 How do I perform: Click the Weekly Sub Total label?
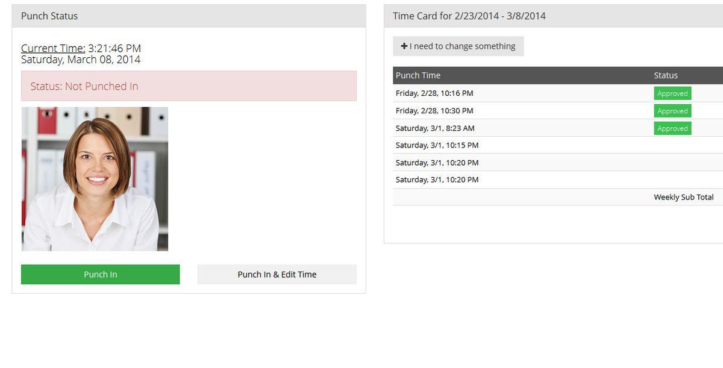coord(683,197)
